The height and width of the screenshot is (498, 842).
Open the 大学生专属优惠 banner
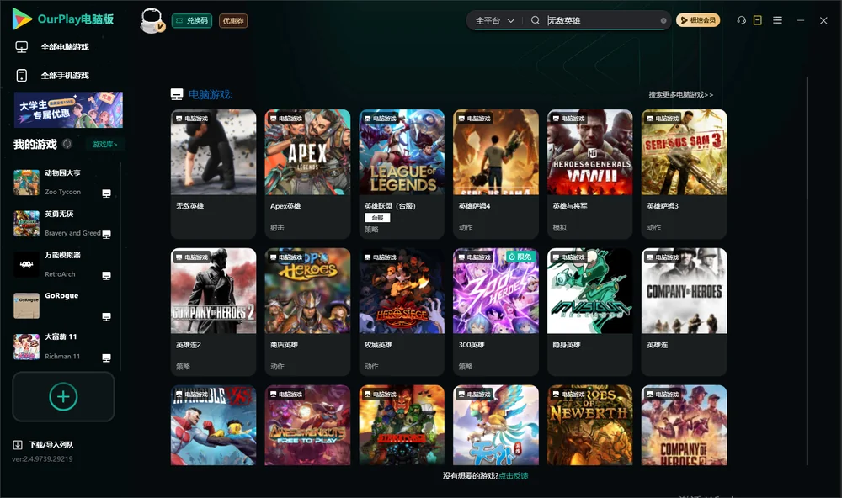(69, 110)
